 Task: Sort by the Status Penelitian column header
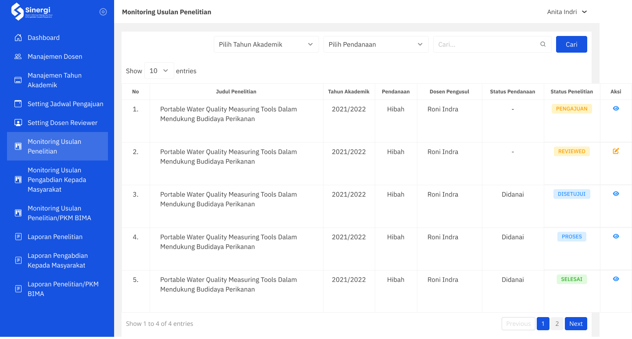click(x=571, y=92)
